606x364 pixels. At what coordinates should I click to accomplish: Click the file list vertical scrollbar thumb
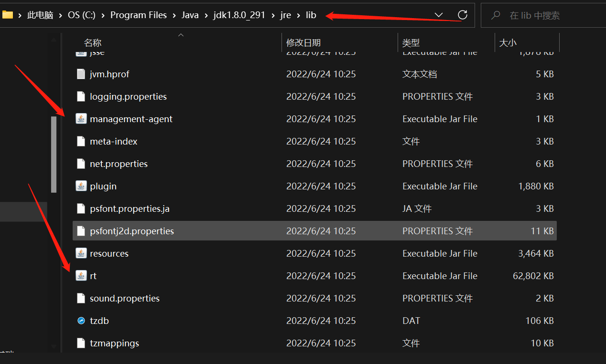[x=54, y=155]
